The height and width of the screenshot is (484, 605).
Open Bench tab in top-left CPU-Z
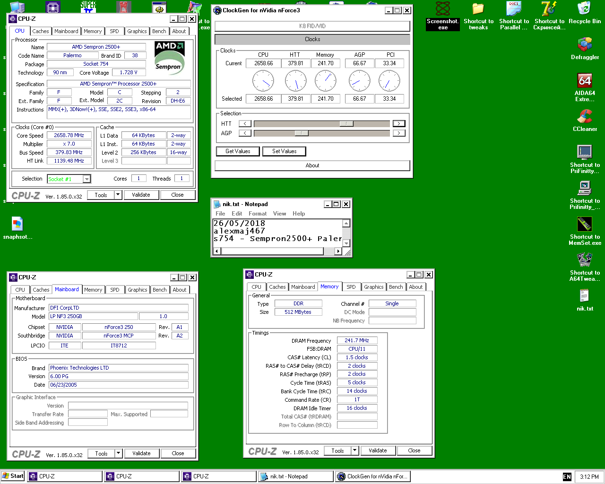tap(159, 31)
